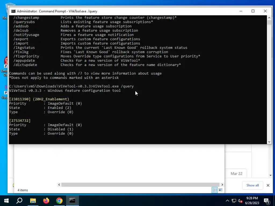Click Show all in the downloads bar
The width and height of the screenshot is (275, 206).
point(252,185)
